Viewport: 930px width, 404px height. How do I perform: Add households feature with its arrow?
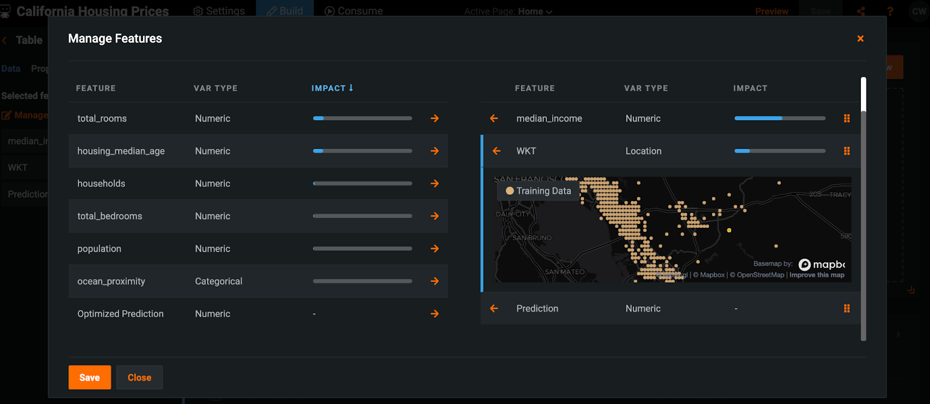(x=434, y=183)
